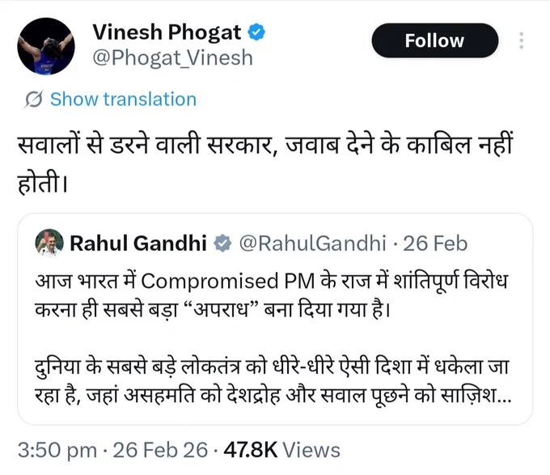
Task: Click the Vinesh Phogat display name
Action: tap(167, 32)
